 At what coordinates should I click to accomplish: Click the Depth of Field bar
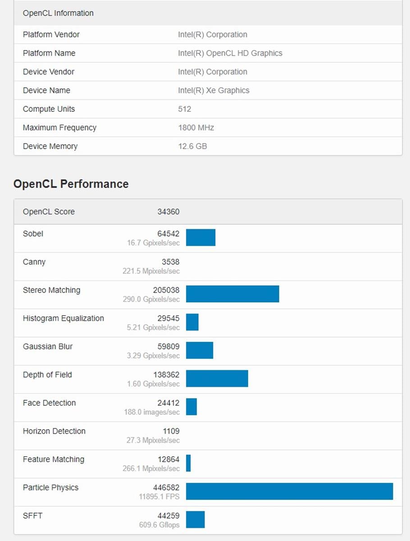(217, 378)
